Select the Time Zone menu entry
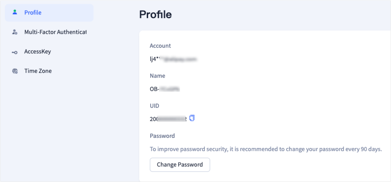Image resolution: width=391 pixels, height=182 pixels. pyautogui.click(x=38, y=71)
